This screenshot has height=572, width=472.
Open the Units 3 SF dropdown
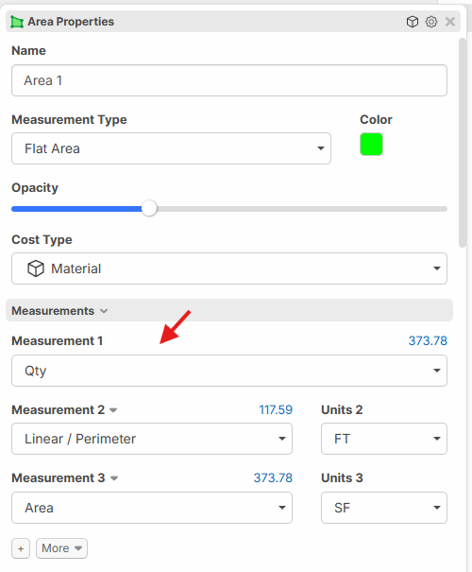384,508
